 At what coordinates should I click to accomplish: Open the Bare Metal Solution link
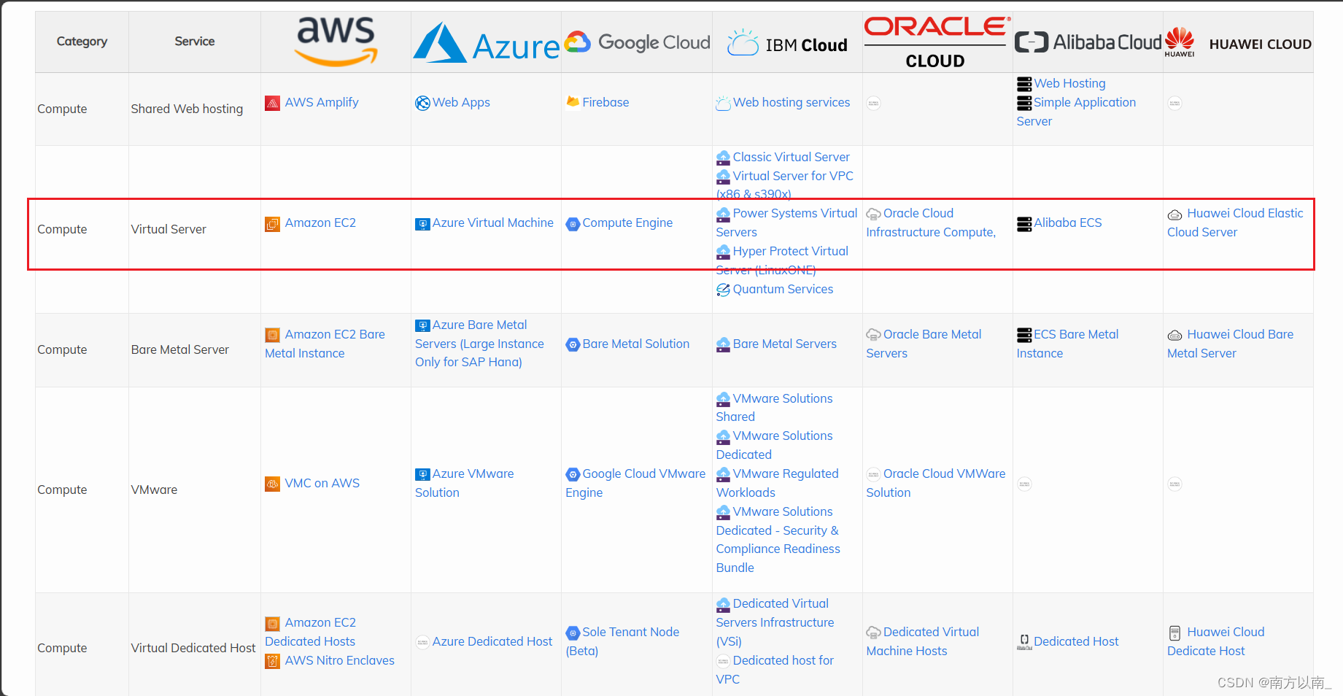coord(635,344)
